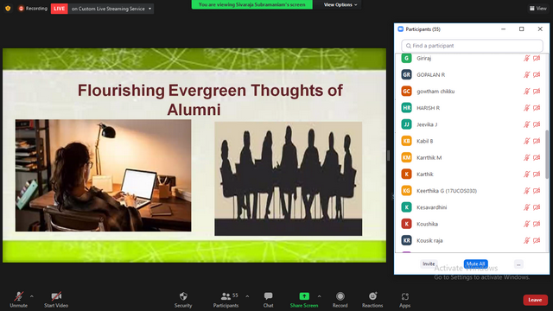Toggle Giriraj's muted microphone icon
Screen dimensions: 553x311
coord(526,58)
